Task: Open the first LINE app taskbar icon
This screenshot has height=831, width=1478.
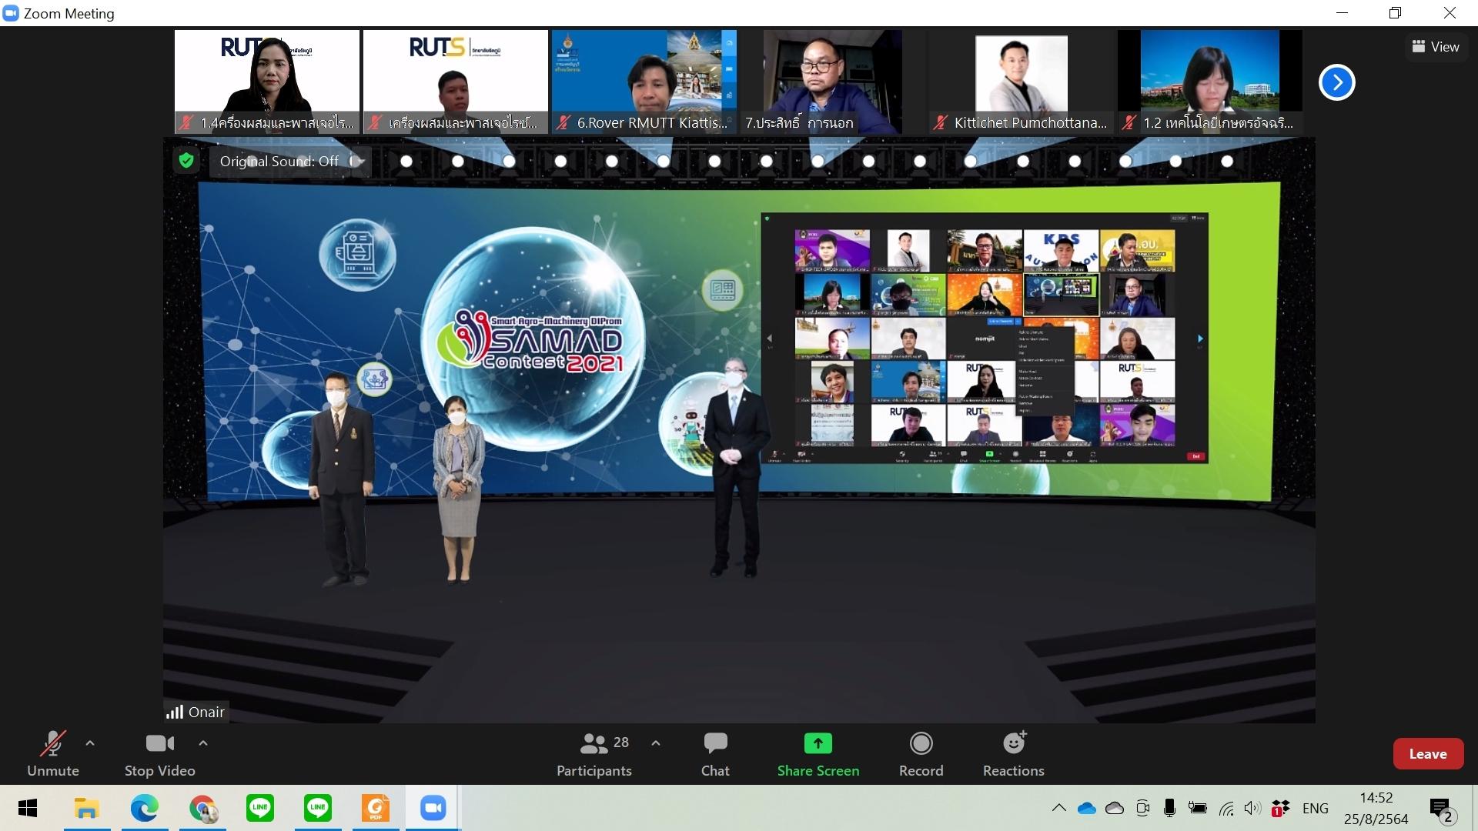Action: pyautogui.click(x=260, y=808)
